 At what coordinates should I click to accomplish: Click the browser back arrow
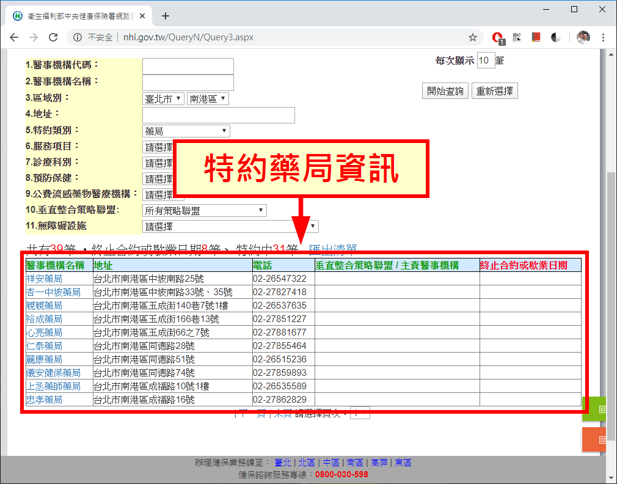pyautogui.click(x=13, y=37)
